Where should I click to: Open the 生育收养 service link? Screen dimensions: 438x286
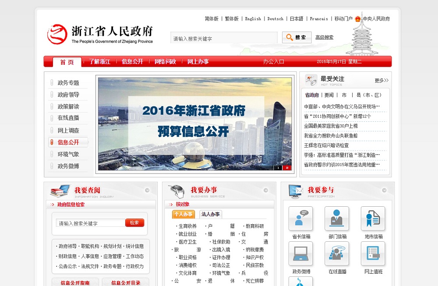pos(187,226)
